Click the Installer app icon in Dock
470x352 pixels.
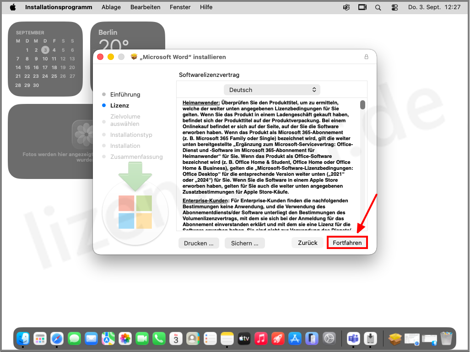tap(370, 339)
